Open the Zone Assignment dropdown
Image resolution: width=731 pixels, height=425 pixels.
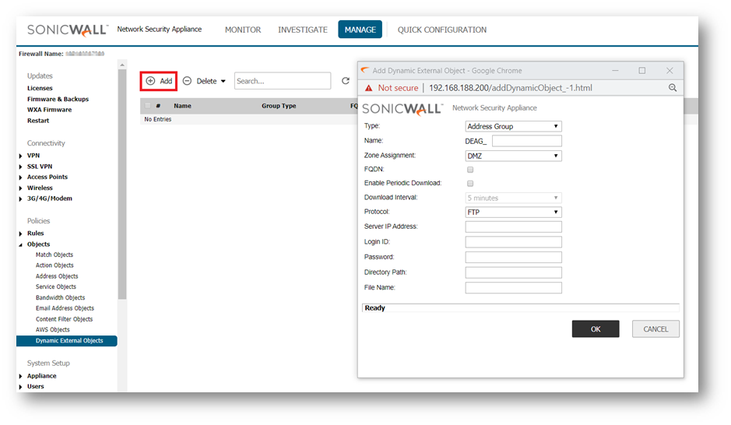513,156
